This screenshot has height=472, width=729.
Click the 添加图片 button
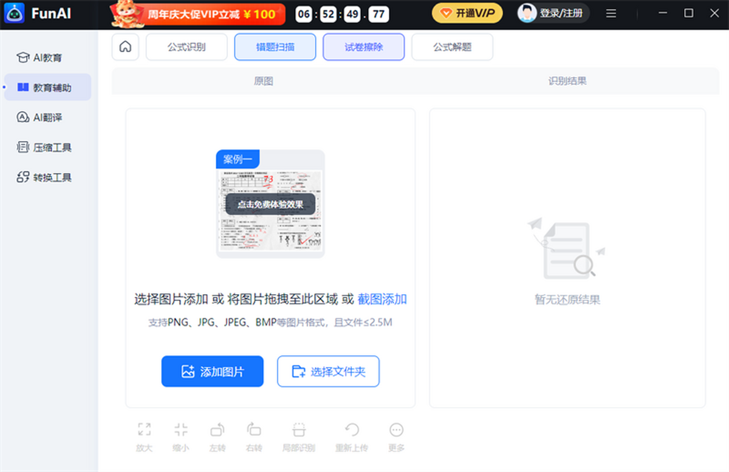pyautogui.click(x=212, y=371)
